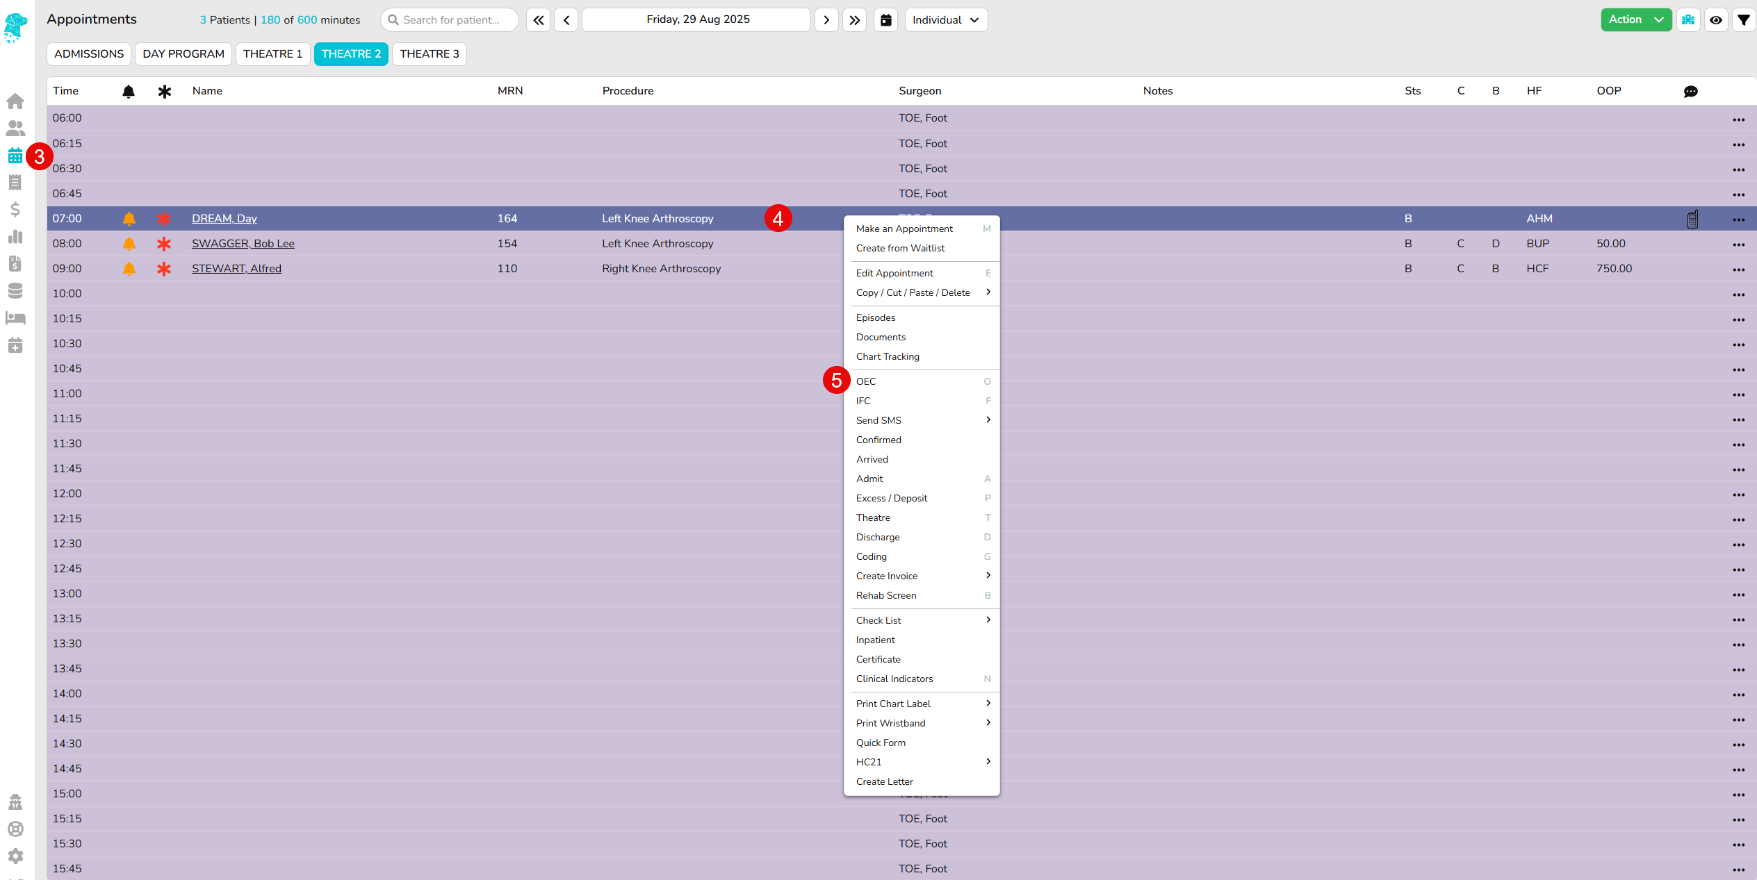Click the bed management sidebar icon
This screenshot has height=880, width=1757.
point(15,318)
